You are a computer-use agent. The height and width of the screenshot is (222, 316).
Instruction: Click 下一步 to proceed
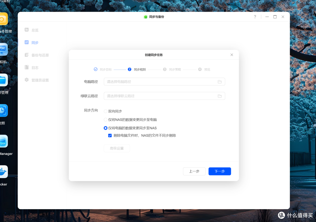(220, 171)
